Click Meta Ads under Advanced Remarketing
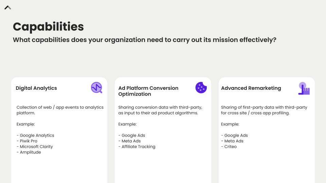The width and height of the screenshot is (326, 183). point(234,141)
